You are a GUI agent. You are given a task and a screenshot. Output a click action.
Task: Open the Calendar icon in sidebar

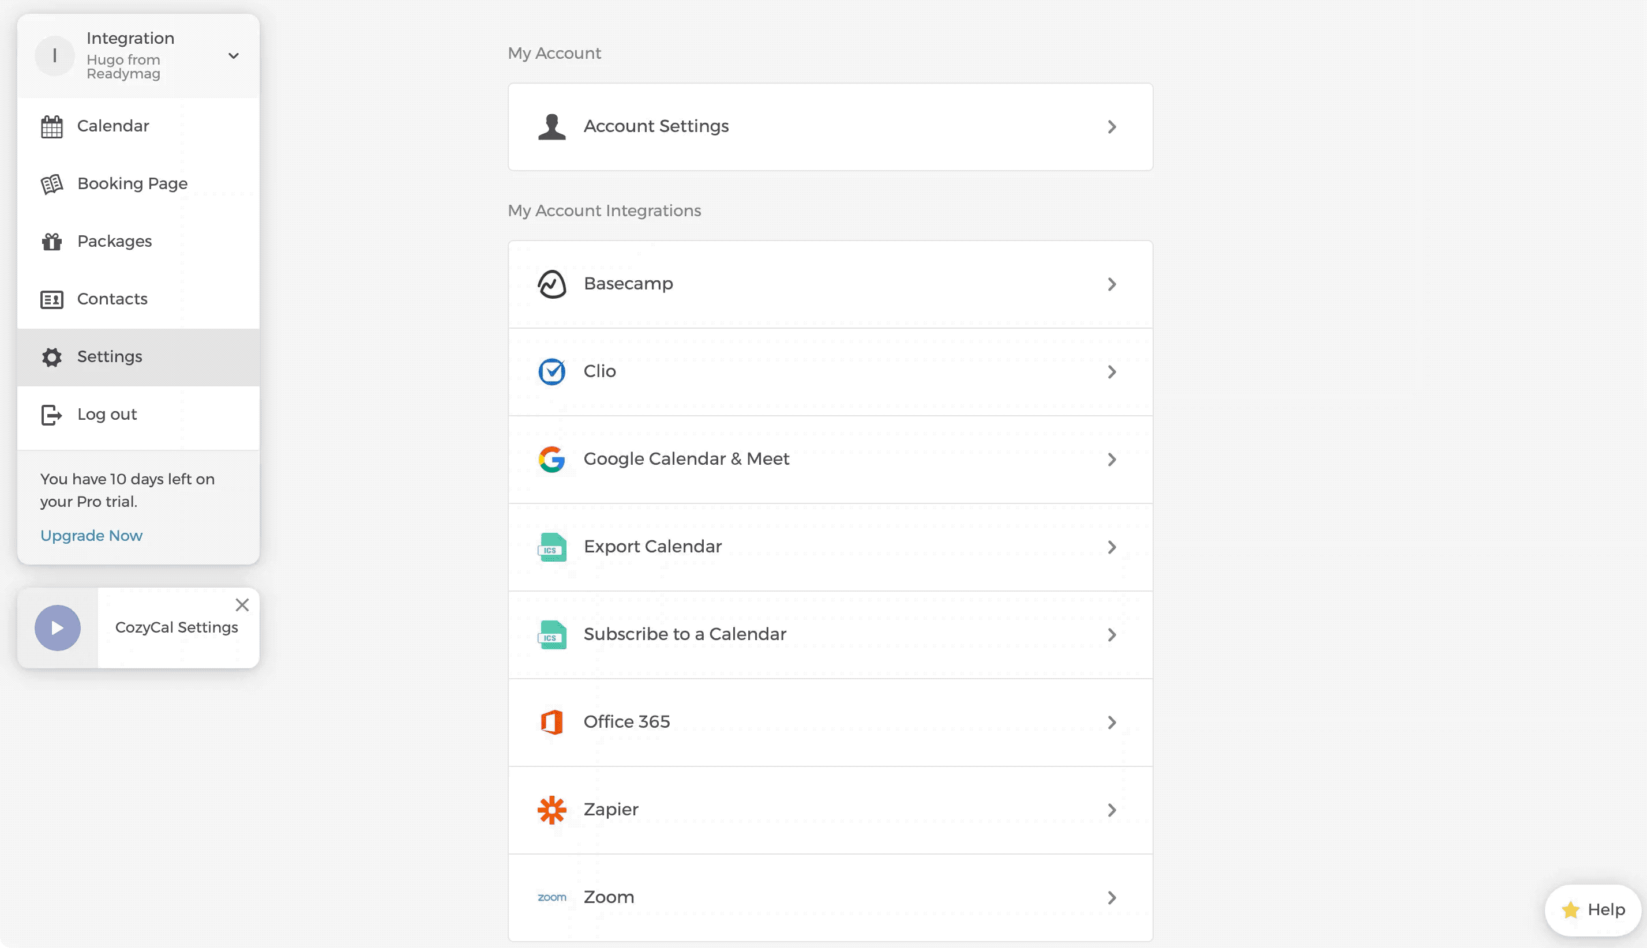[51, 126]
